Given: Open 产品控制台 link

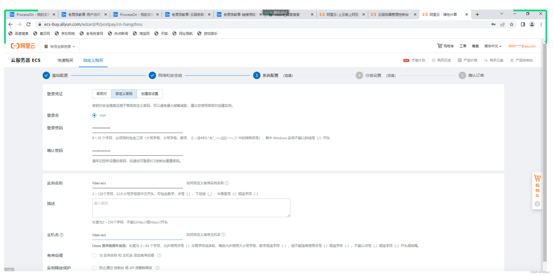Looking at the screenshot, I should click(522, 60).
